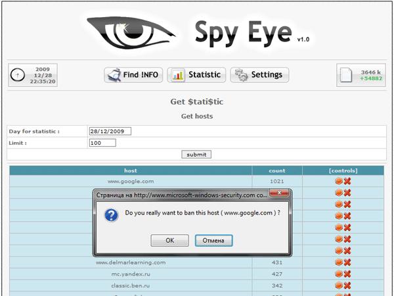The image size is (394, 296).
Task: Click the green +54882 value
Action: [371, 78]
